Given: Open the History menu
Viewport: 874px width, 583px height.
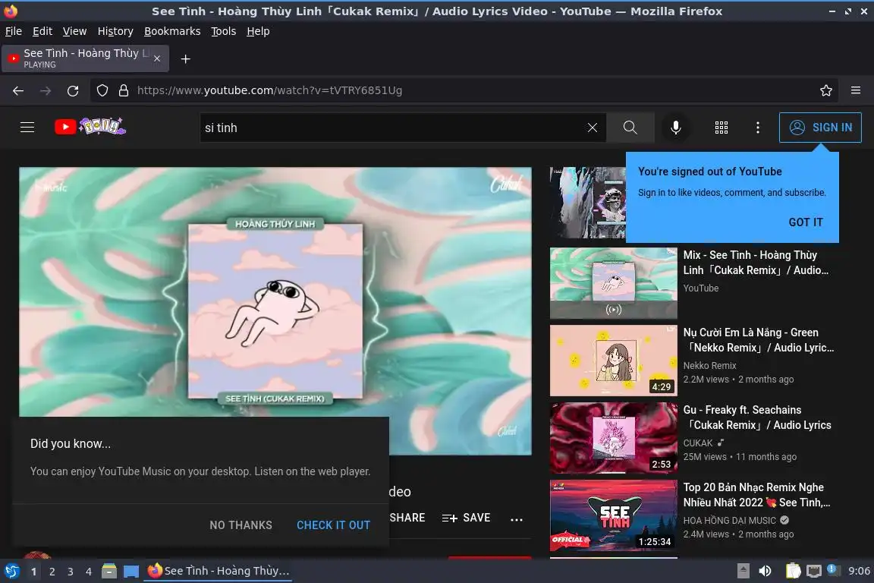Looking at the screenshot, I should [x=115, y=31].
